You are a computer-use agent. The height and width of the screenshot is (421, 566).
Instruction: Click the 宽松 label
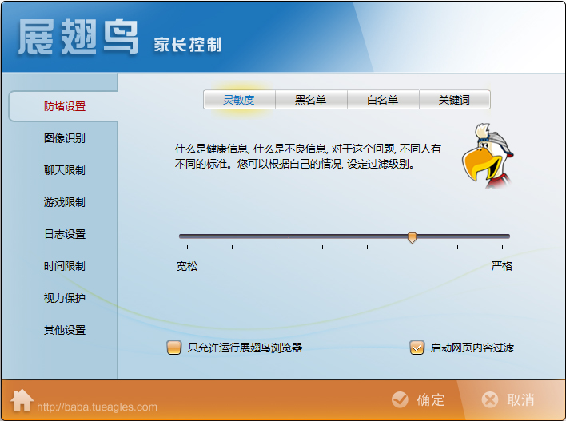(x=187, y=266)
